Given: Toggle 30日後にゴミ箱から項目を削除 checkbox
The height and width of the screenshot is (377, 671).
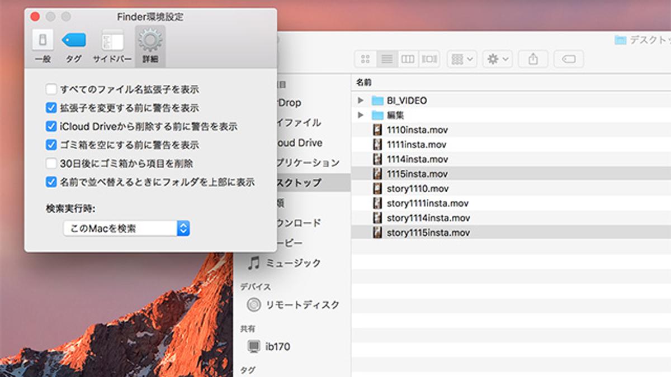Looking at the screenshot, I should click(x=51, y=164).
